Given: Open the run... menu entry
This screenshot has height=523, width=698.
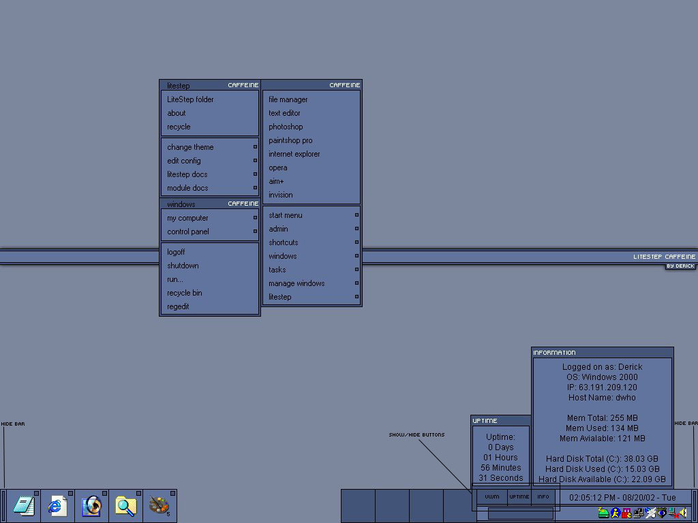Looking at the screenshot, I should (x=210, y=279).
